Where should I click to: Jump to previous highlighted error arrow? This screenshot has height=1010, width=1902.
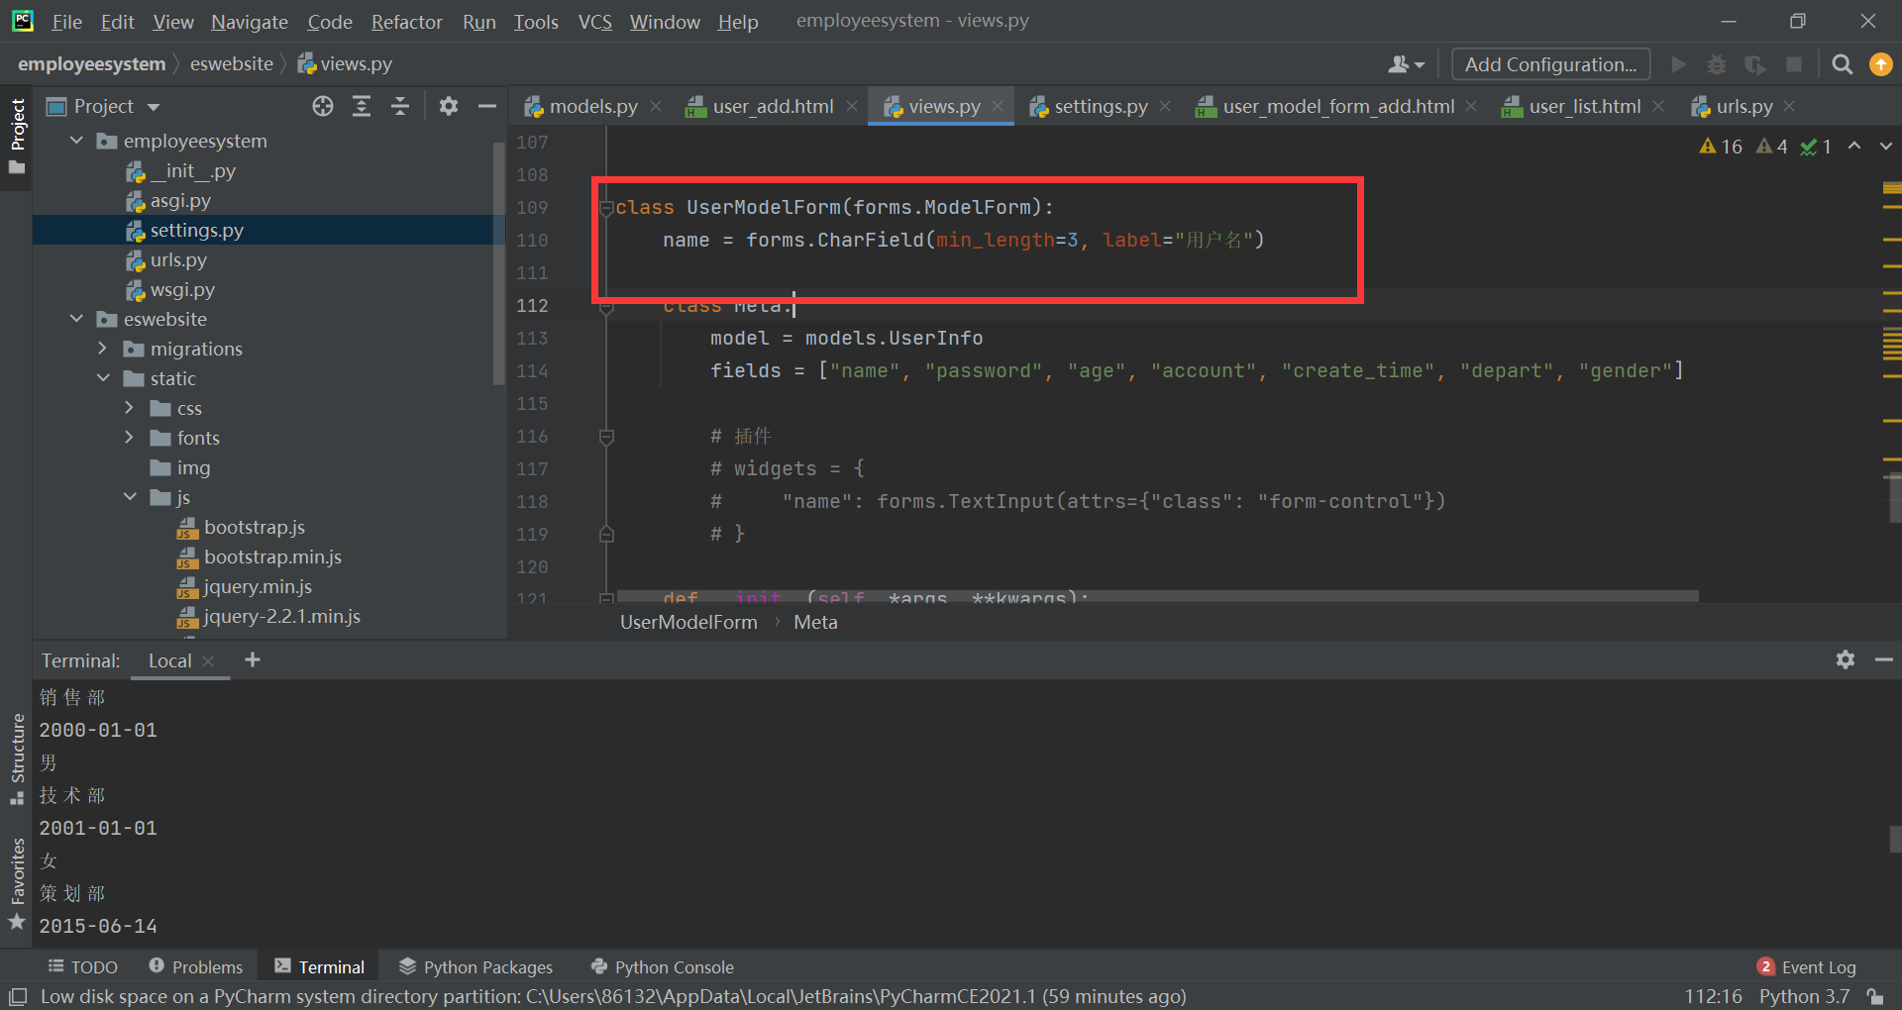[x=1854, y=147]
